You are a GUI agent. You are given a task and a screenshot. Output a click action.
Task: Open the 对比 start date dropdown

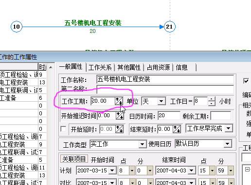(x=112, y=183)
